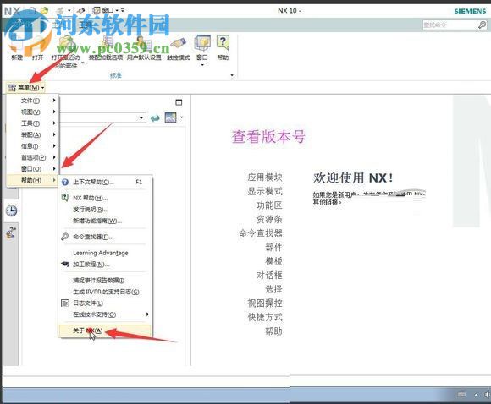
Task: Click the picture icon in the browser panel toolbar
Action: coord(171,117)
